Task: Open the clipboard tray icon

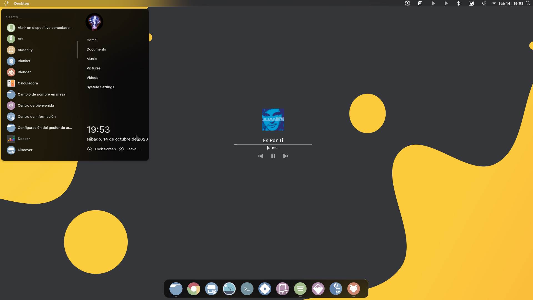Action: pyautogui.click(x=420, y=3)
